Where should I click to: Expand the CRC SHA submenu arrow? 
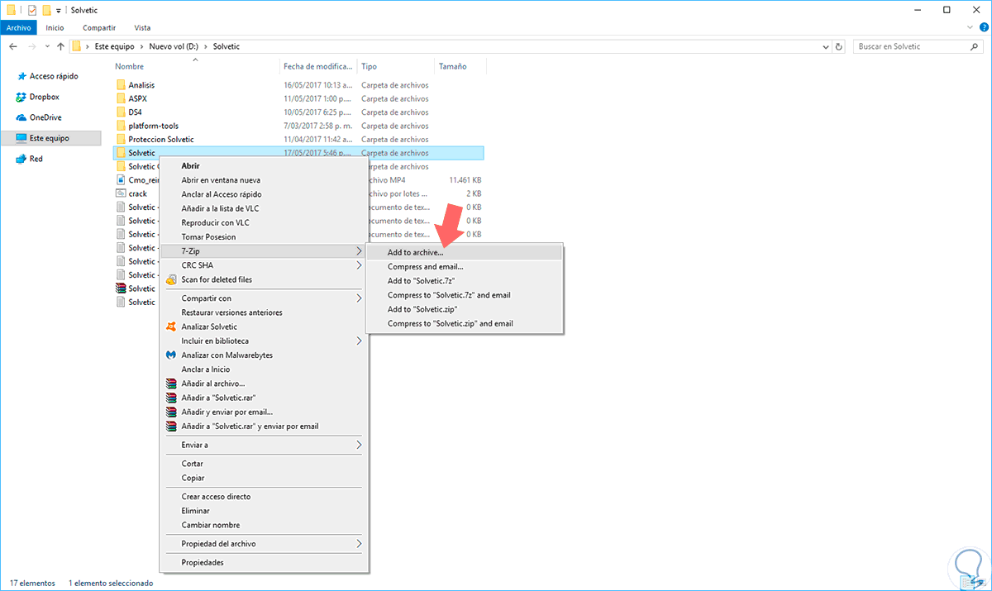359,265
